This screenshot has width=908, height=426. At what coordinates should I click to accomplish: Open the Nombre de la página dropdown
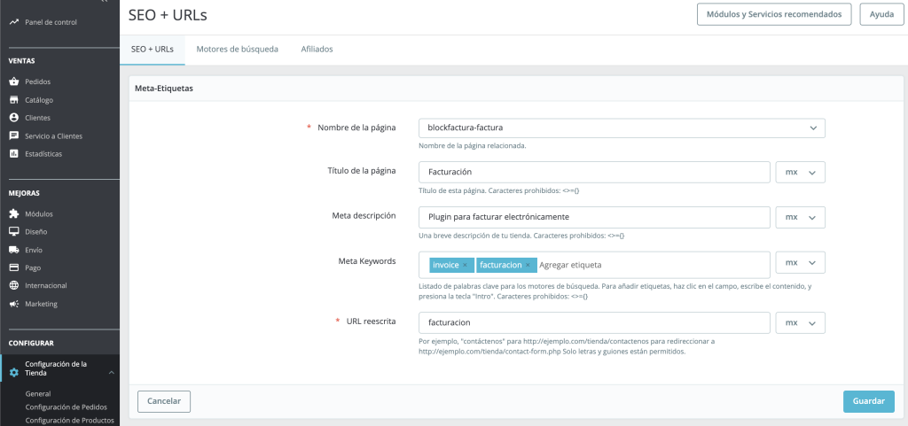622,128
